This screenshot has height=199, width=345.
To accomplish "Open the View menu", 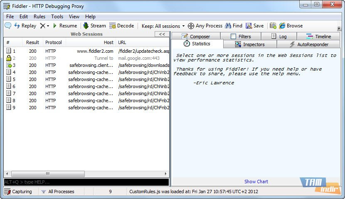I will point(74,17).
